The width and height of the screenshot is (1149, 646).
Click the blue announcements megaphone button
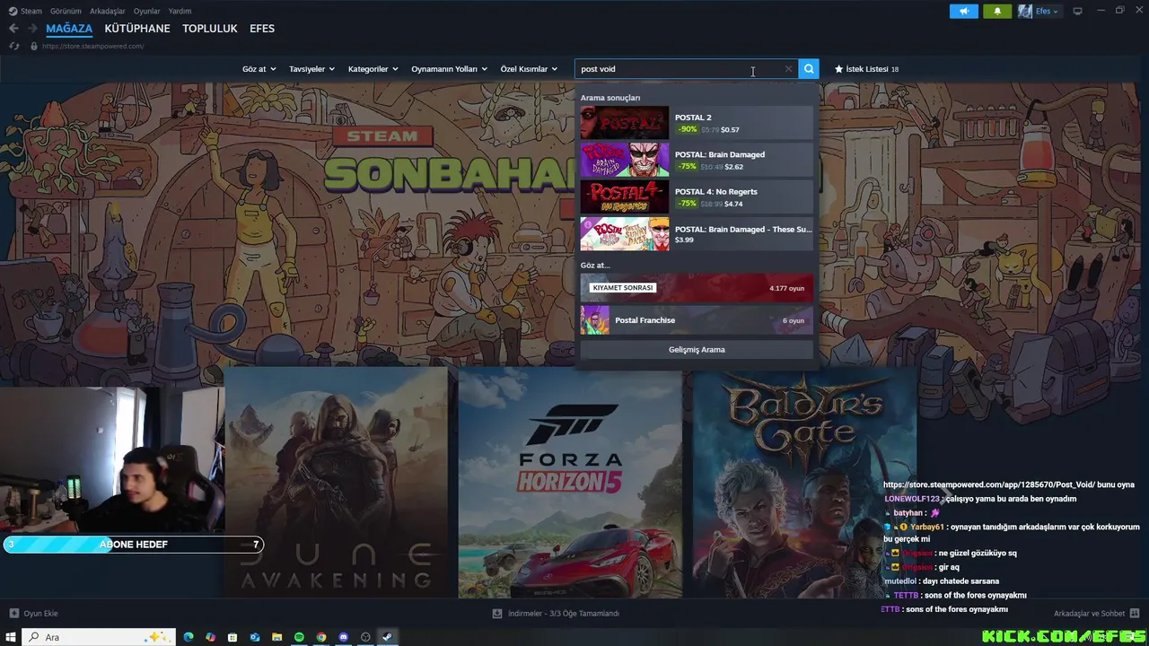click(x=963, y=11)
